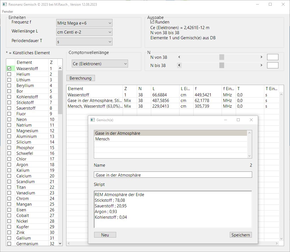Click the wavelength value 487,5856
Viewport: 290px width, 252px height.
(161, 101)
